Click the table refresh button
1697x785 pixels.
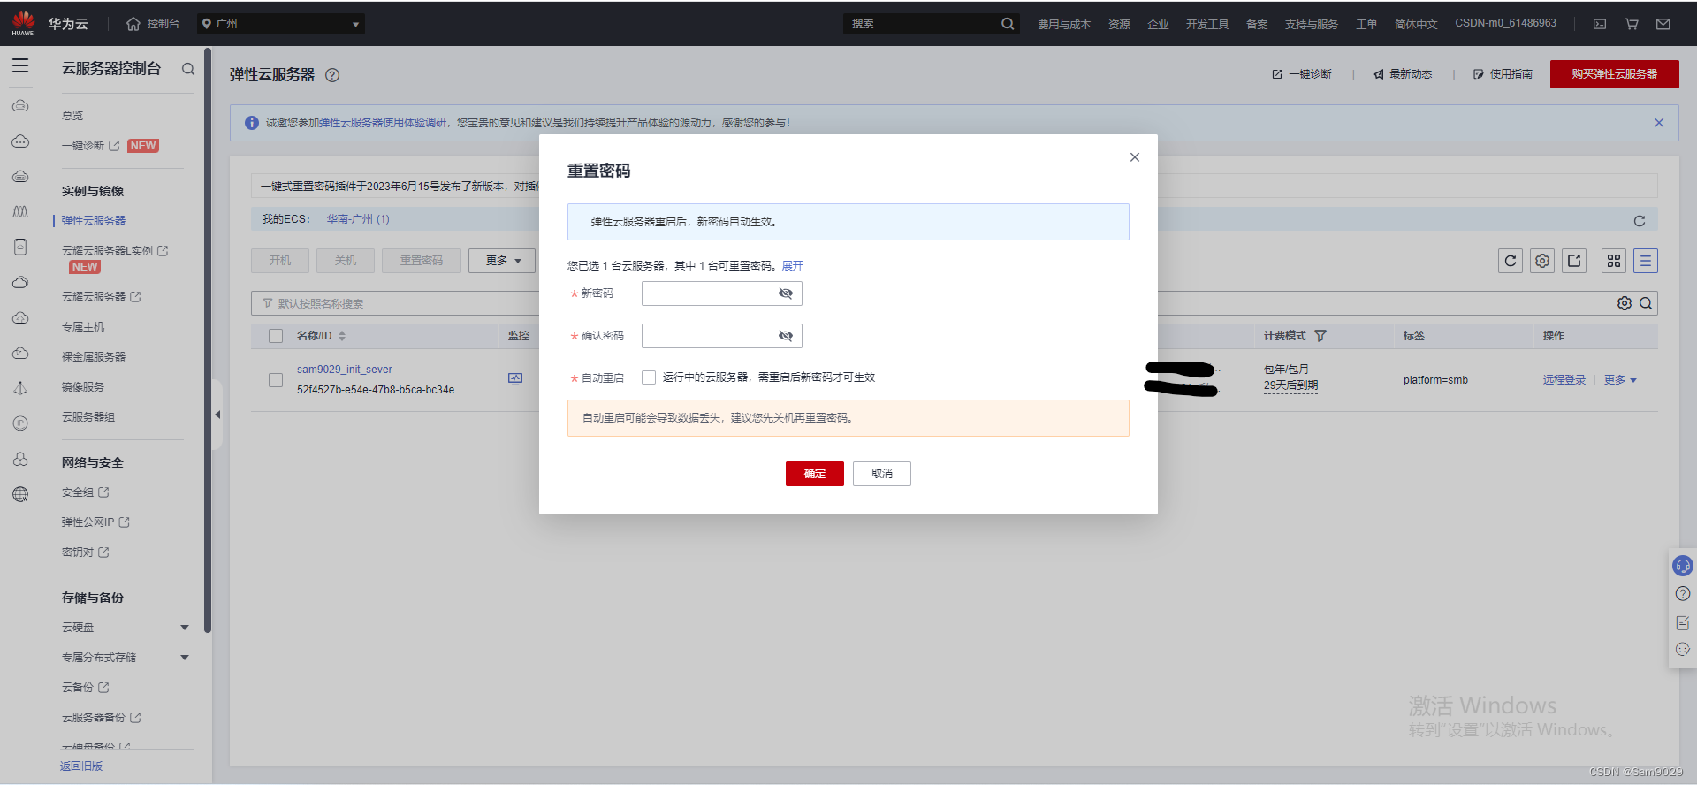[x=1511, y=261]
